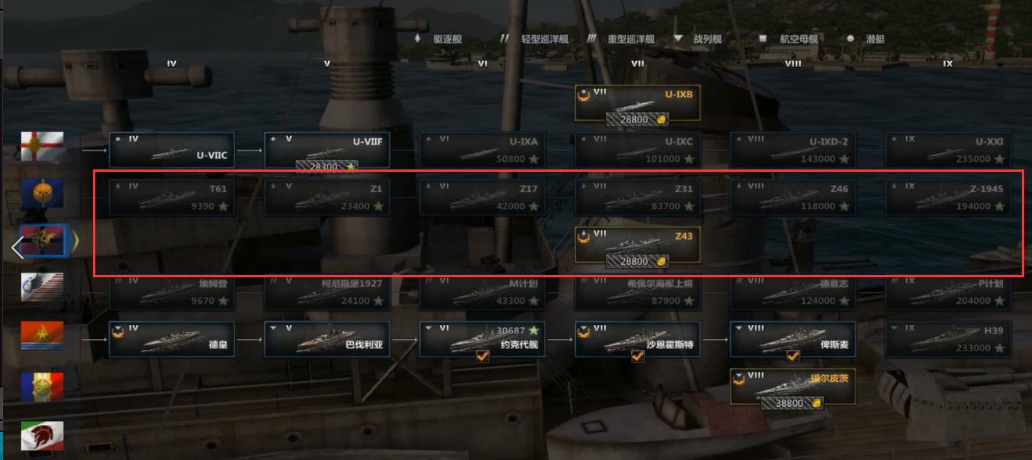Select the red cross white flag nation

click(x=42, y=146)
